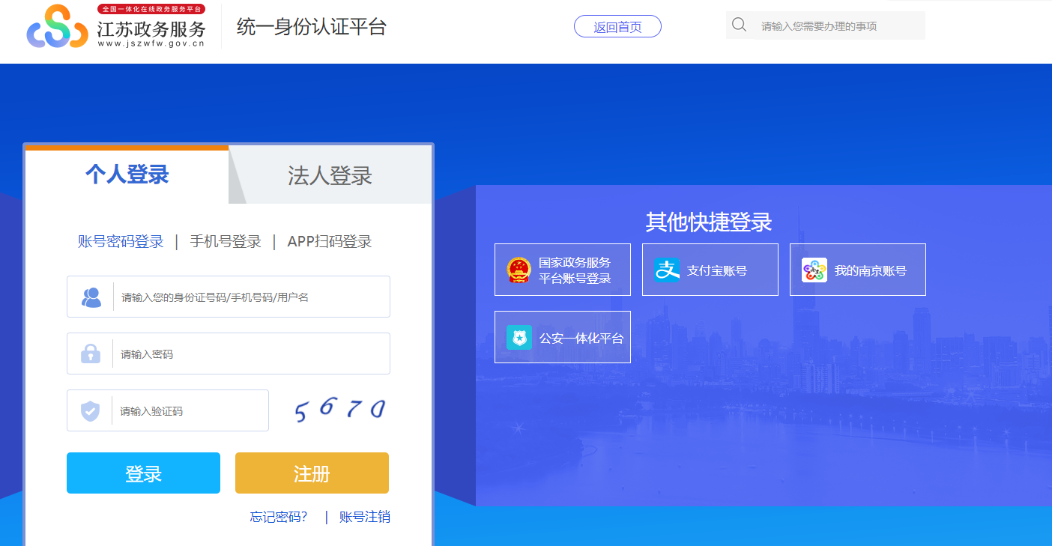Open the 我的南京 account login icon
This screenshot has height=546, width=1052.
pos(814,269)
